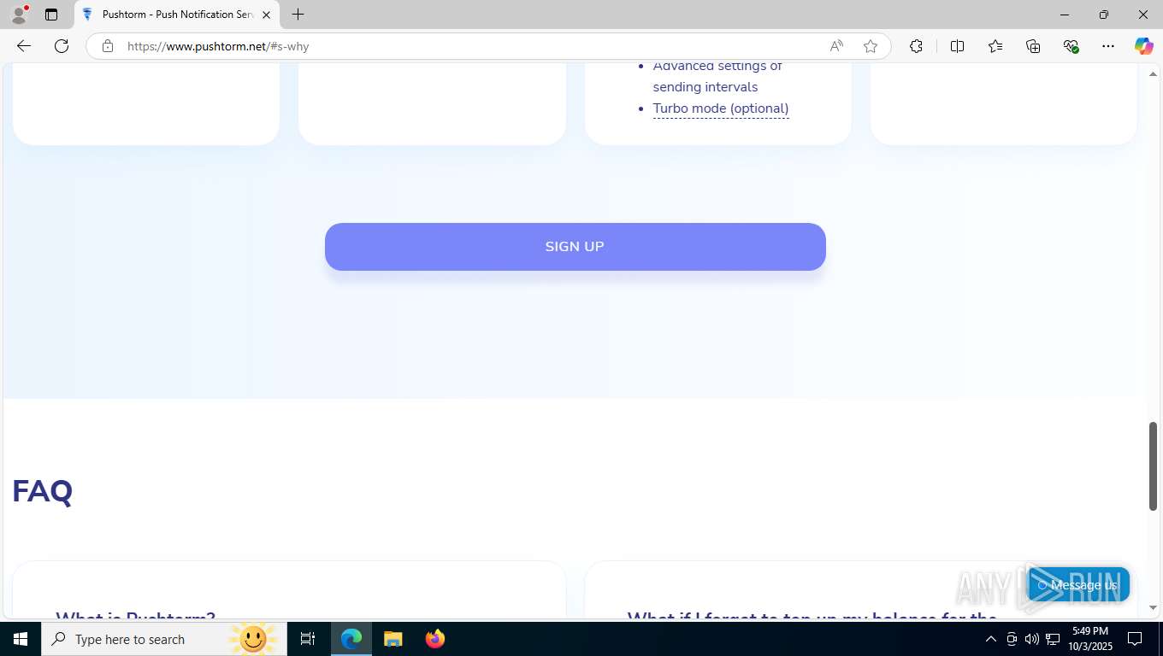
Task: Click the Turbo mode (optional) link
Action: [721, 108]
